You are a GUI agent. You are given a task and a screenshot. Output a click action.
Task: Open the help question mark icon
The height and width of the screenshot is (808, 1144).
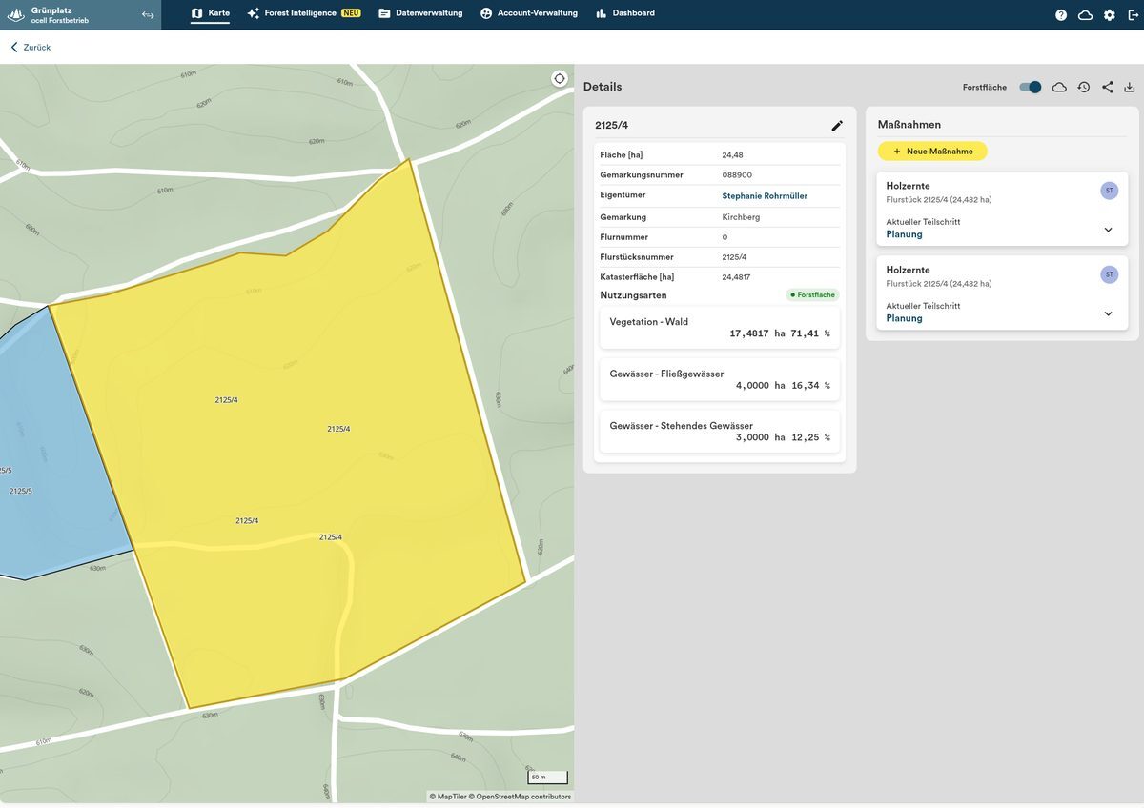(1061, 15)
